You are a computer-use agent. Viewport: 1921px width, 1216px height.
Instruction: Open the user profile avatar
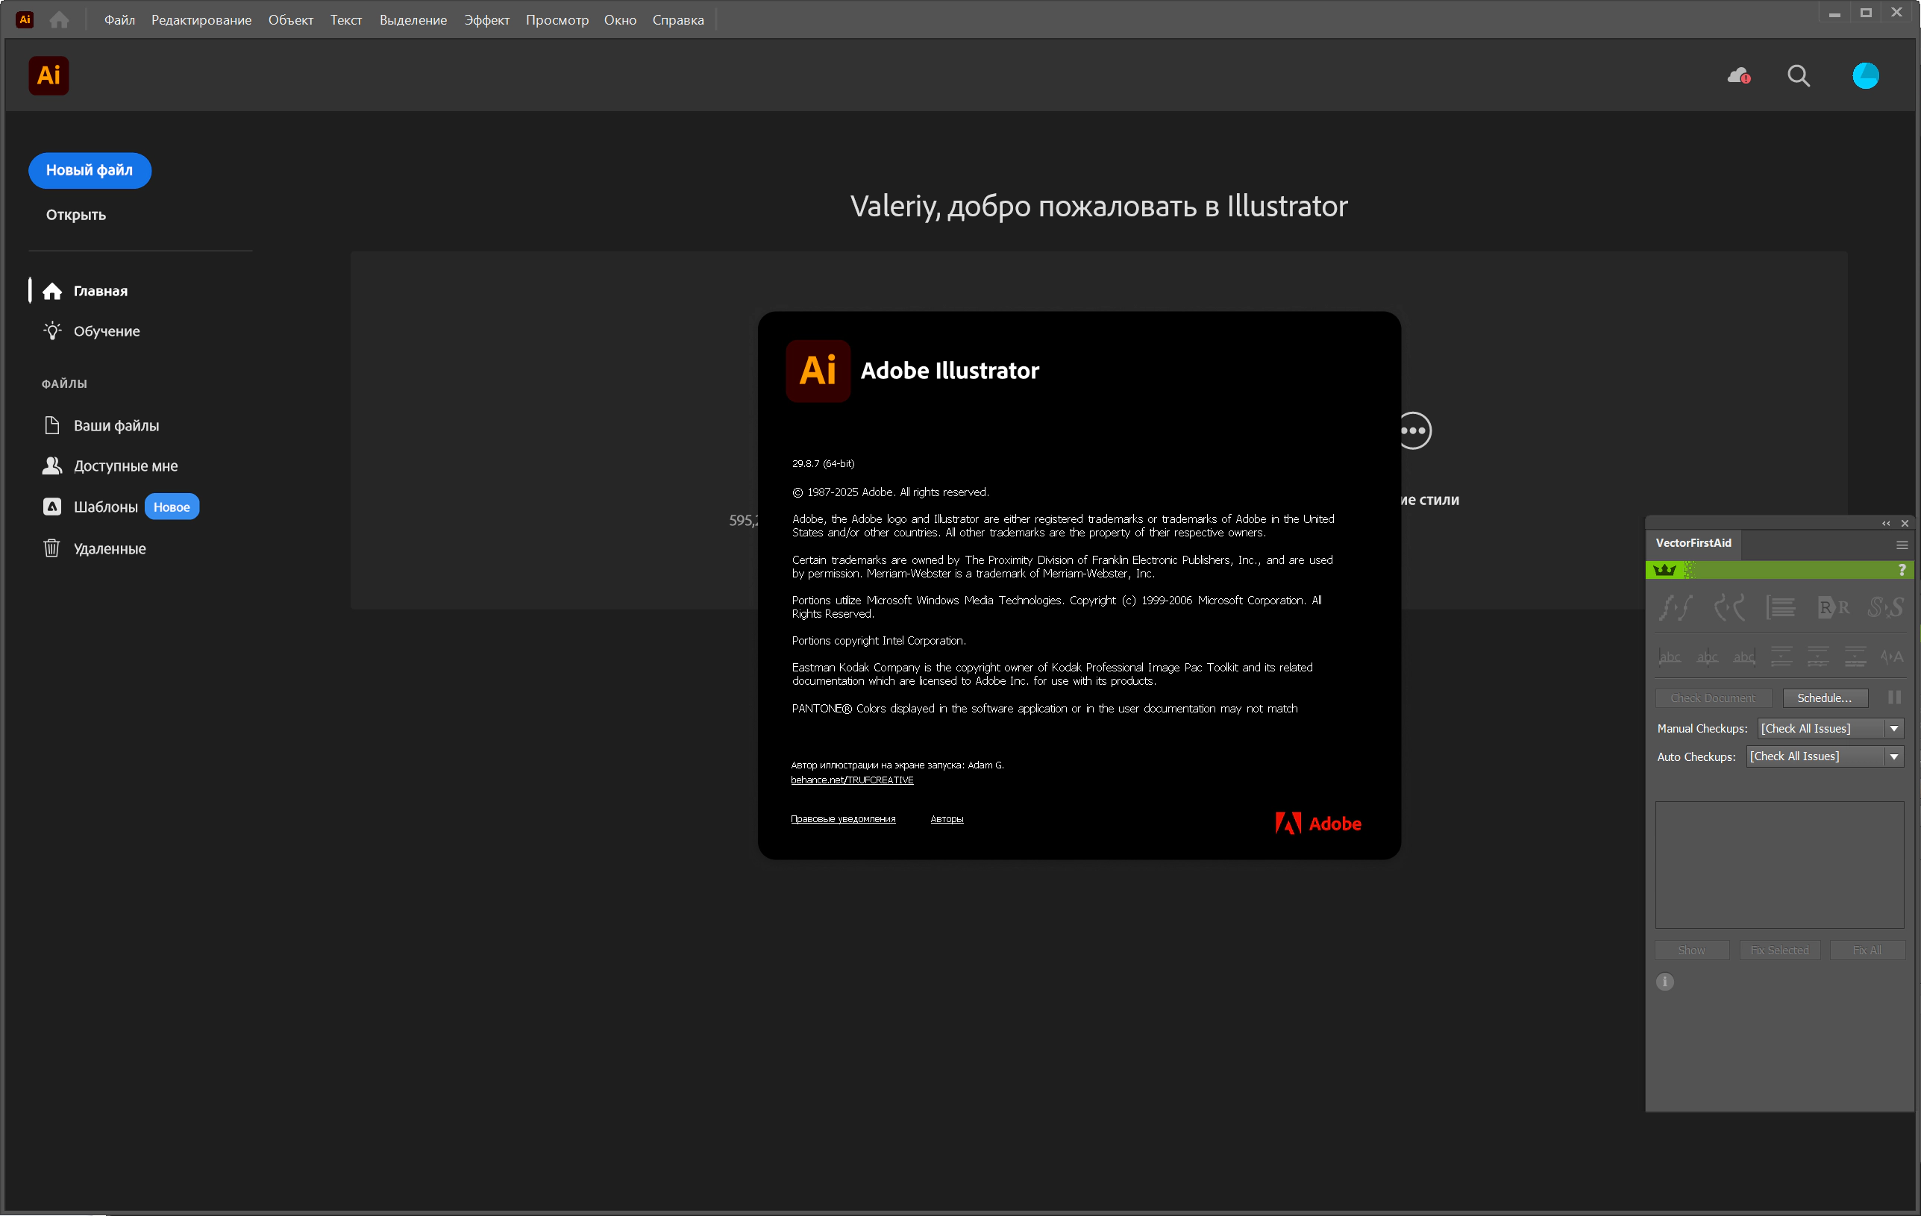(x=1865, y=76)
